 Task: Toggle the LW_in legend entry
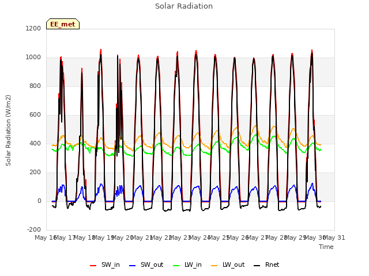tap(187, 264)
